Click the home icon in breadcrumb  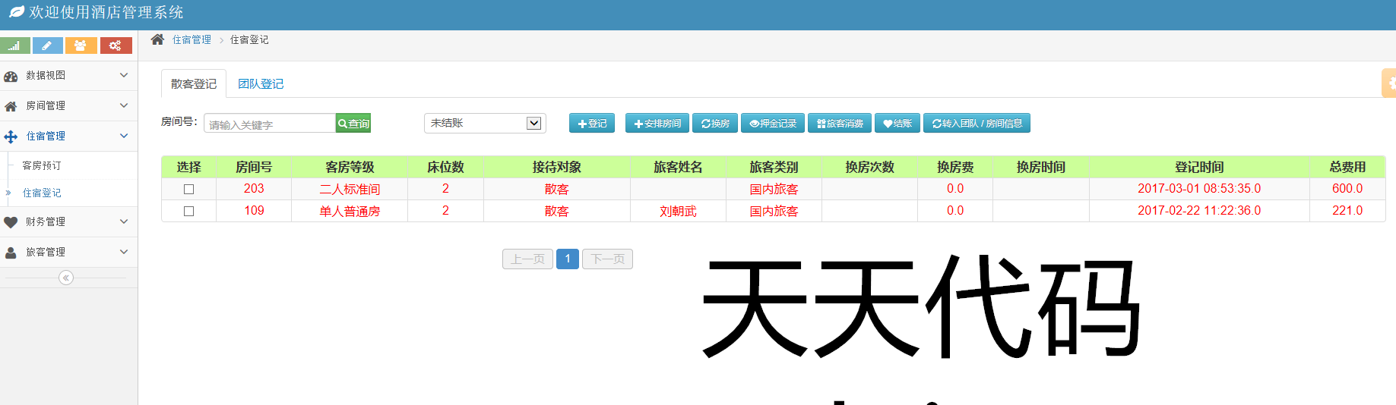(x=157, y=39)
